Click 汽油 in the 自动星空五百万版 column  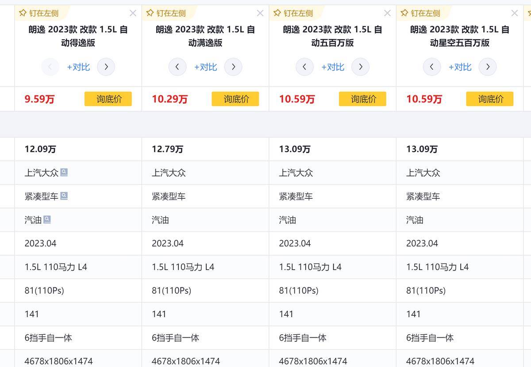coord(415,219)
